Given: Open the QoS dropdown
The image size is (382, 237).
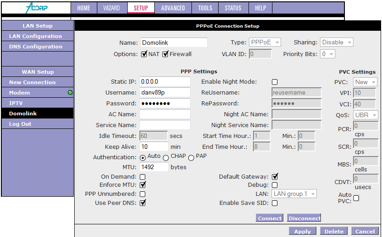Looking at the screenshot, I should point(366,115).
